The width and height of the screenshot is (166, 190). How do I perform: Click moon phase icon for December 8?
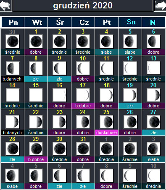tap(36, 68)
